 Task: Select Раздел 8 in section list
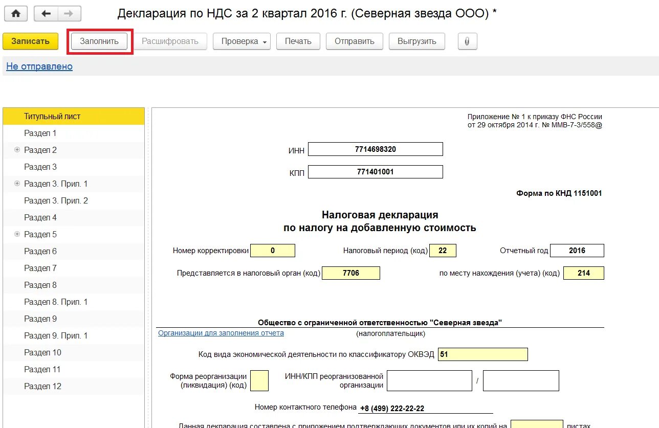click(x=74, y=285)
